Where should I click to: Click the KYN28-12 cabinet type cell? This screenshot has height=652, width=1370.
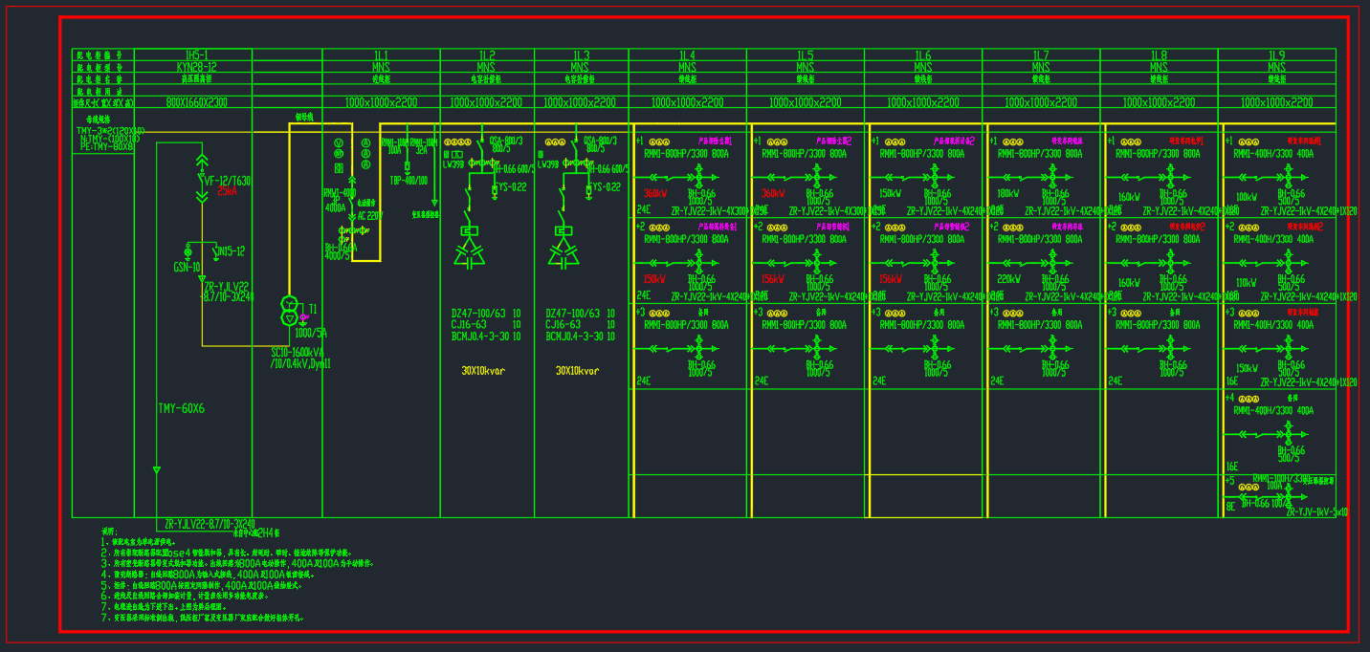197,68
